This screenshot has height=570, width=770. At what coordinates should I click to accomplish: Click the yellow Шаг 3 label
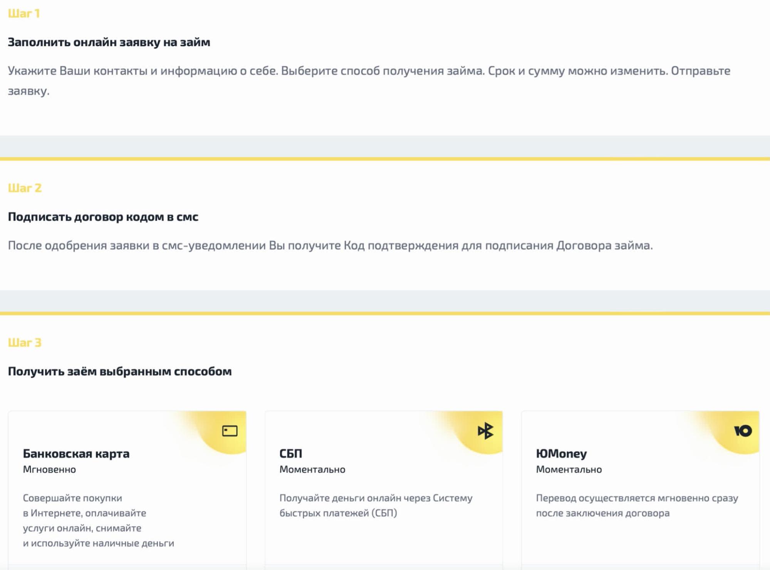point(25,342)
